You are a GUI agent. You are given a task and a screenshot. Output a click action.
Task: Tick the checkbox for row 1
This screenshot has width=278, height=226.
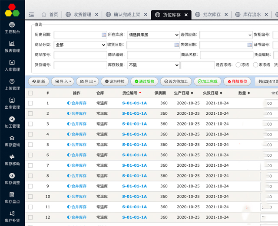click(30, 103)
